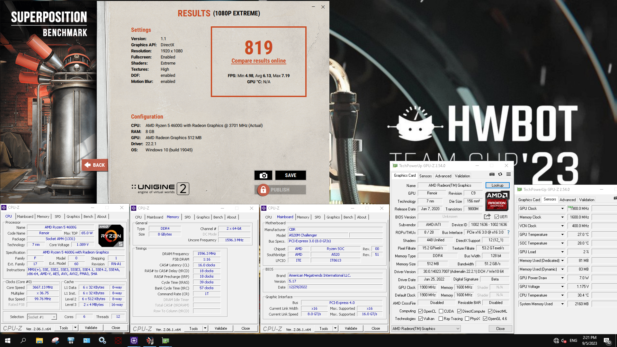Open the GPU Temperature sensor dropdown
This screenshot has width=617, height=347.
[562, 235]
